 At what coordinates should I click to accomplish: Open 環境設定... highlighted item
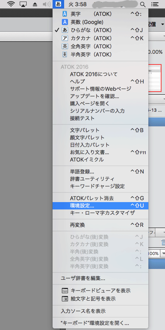100,206
